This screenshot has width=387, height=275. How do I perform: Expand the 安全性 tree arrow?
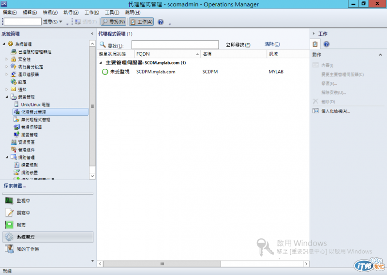[x=7, y=59]
